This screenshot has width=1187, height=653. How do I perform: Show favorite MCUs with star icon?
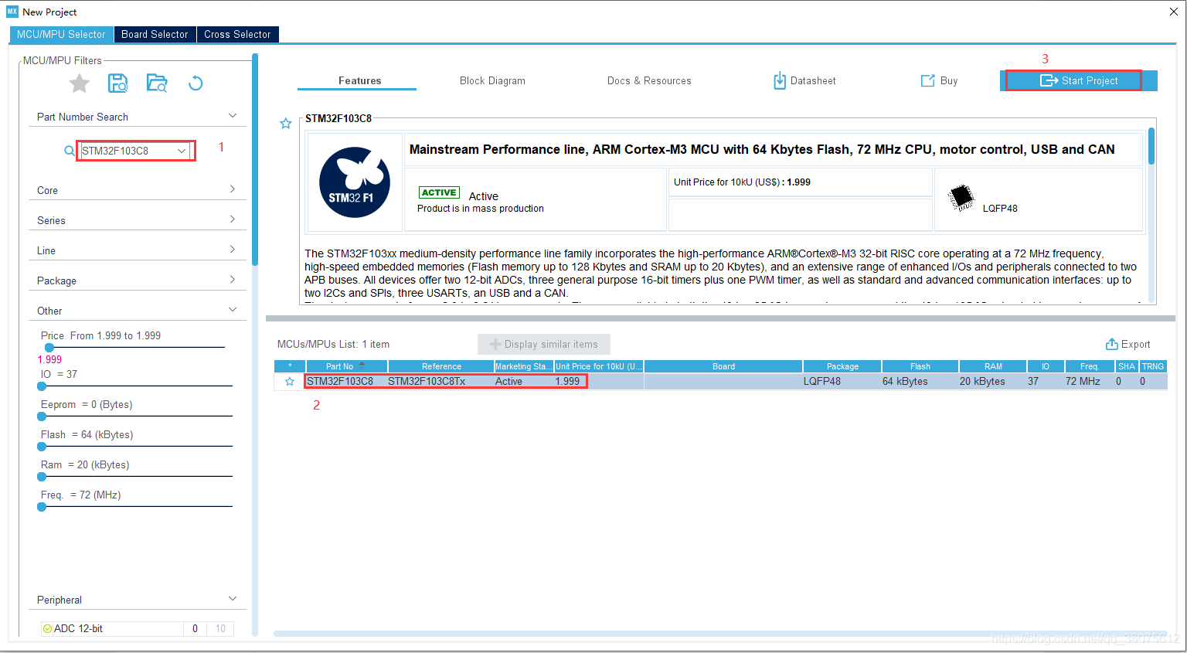80,83
